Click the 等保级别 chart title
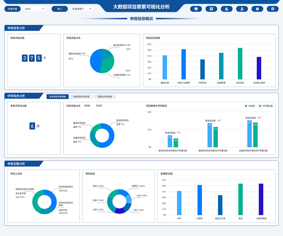283x236 pixels. [90, 174]
